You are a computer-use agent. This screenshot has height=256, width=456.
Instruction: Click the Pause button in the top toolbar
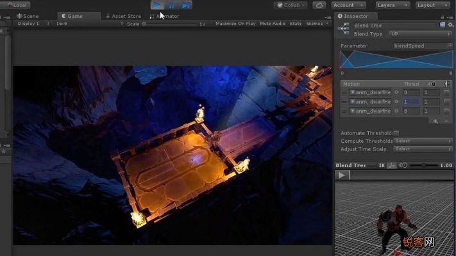point(171,5)
